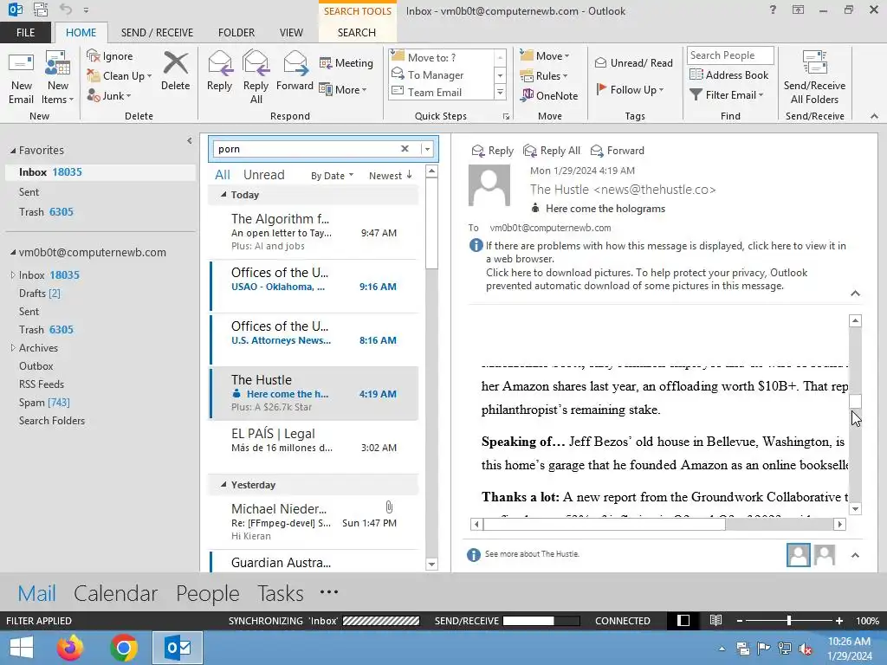Switch to the SEND / RECEIVE tab
This screenshot has height=665, width=887.
pos(157,33)
